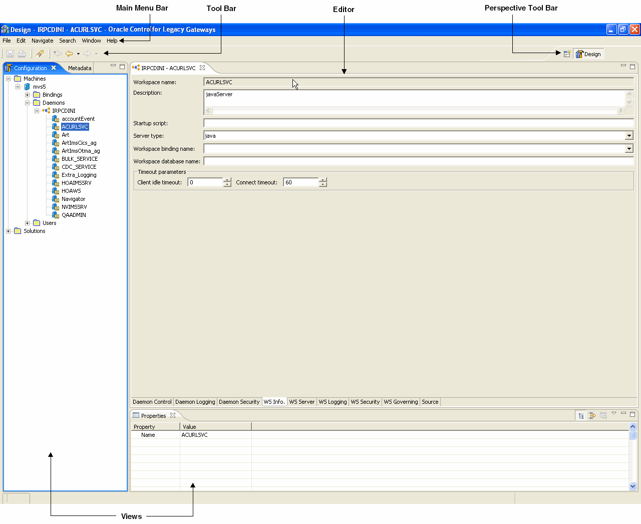Toggle Show Categories in Properties view

coord(581,415)
